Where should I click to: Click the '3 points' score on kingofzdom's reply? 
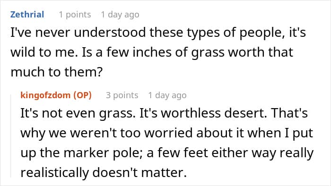coord(122,95)
